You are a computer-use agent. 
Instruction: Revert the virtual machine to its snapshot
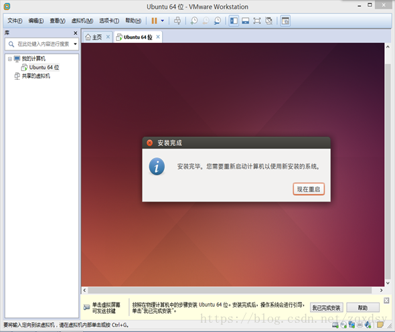coord(206,21)
